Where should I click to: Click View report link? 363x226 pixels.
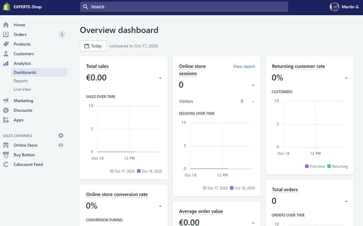click(x=244, y=66)
